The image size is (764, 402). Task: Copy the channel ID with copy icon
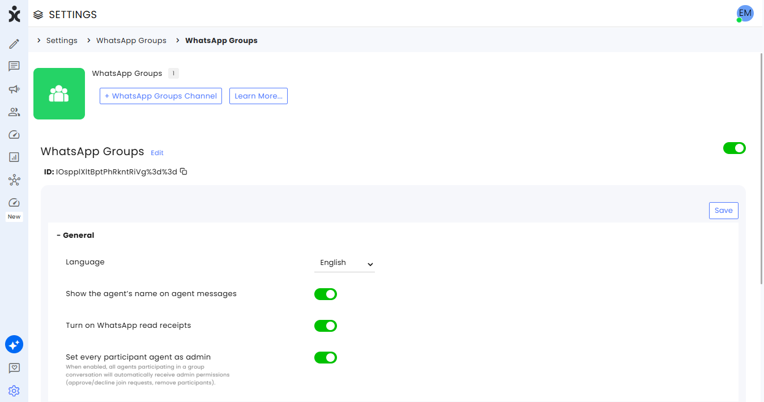[183, 171]
